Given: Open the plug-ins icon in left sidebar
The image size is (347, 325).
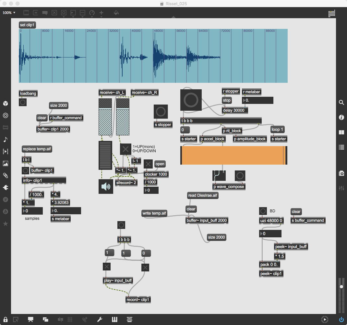Looking at the screenshot, I should (6, 187).
